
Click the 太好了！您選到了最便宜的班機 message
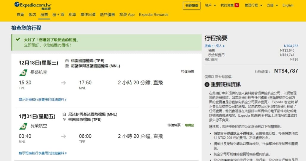click(51, 40)
